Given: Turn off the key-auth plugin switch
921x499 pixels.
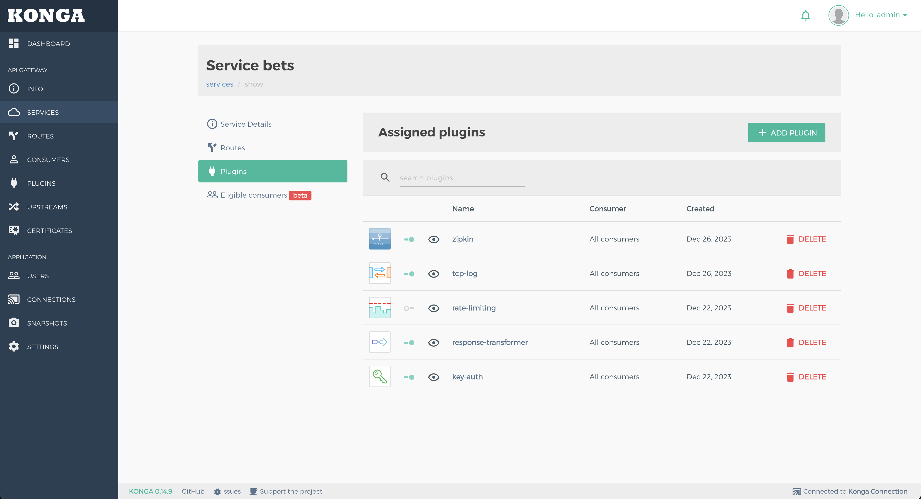Looking at the screenshot, I should [409, 377].
